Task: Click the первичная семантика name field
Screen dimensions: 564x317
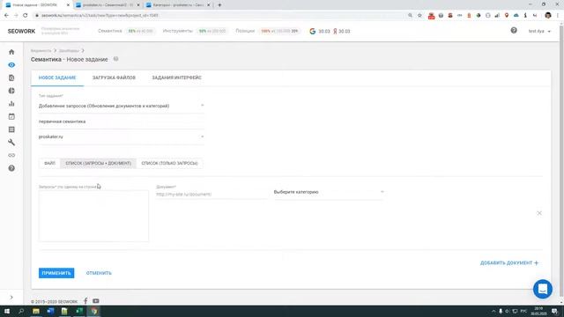Action: (122, 122)
